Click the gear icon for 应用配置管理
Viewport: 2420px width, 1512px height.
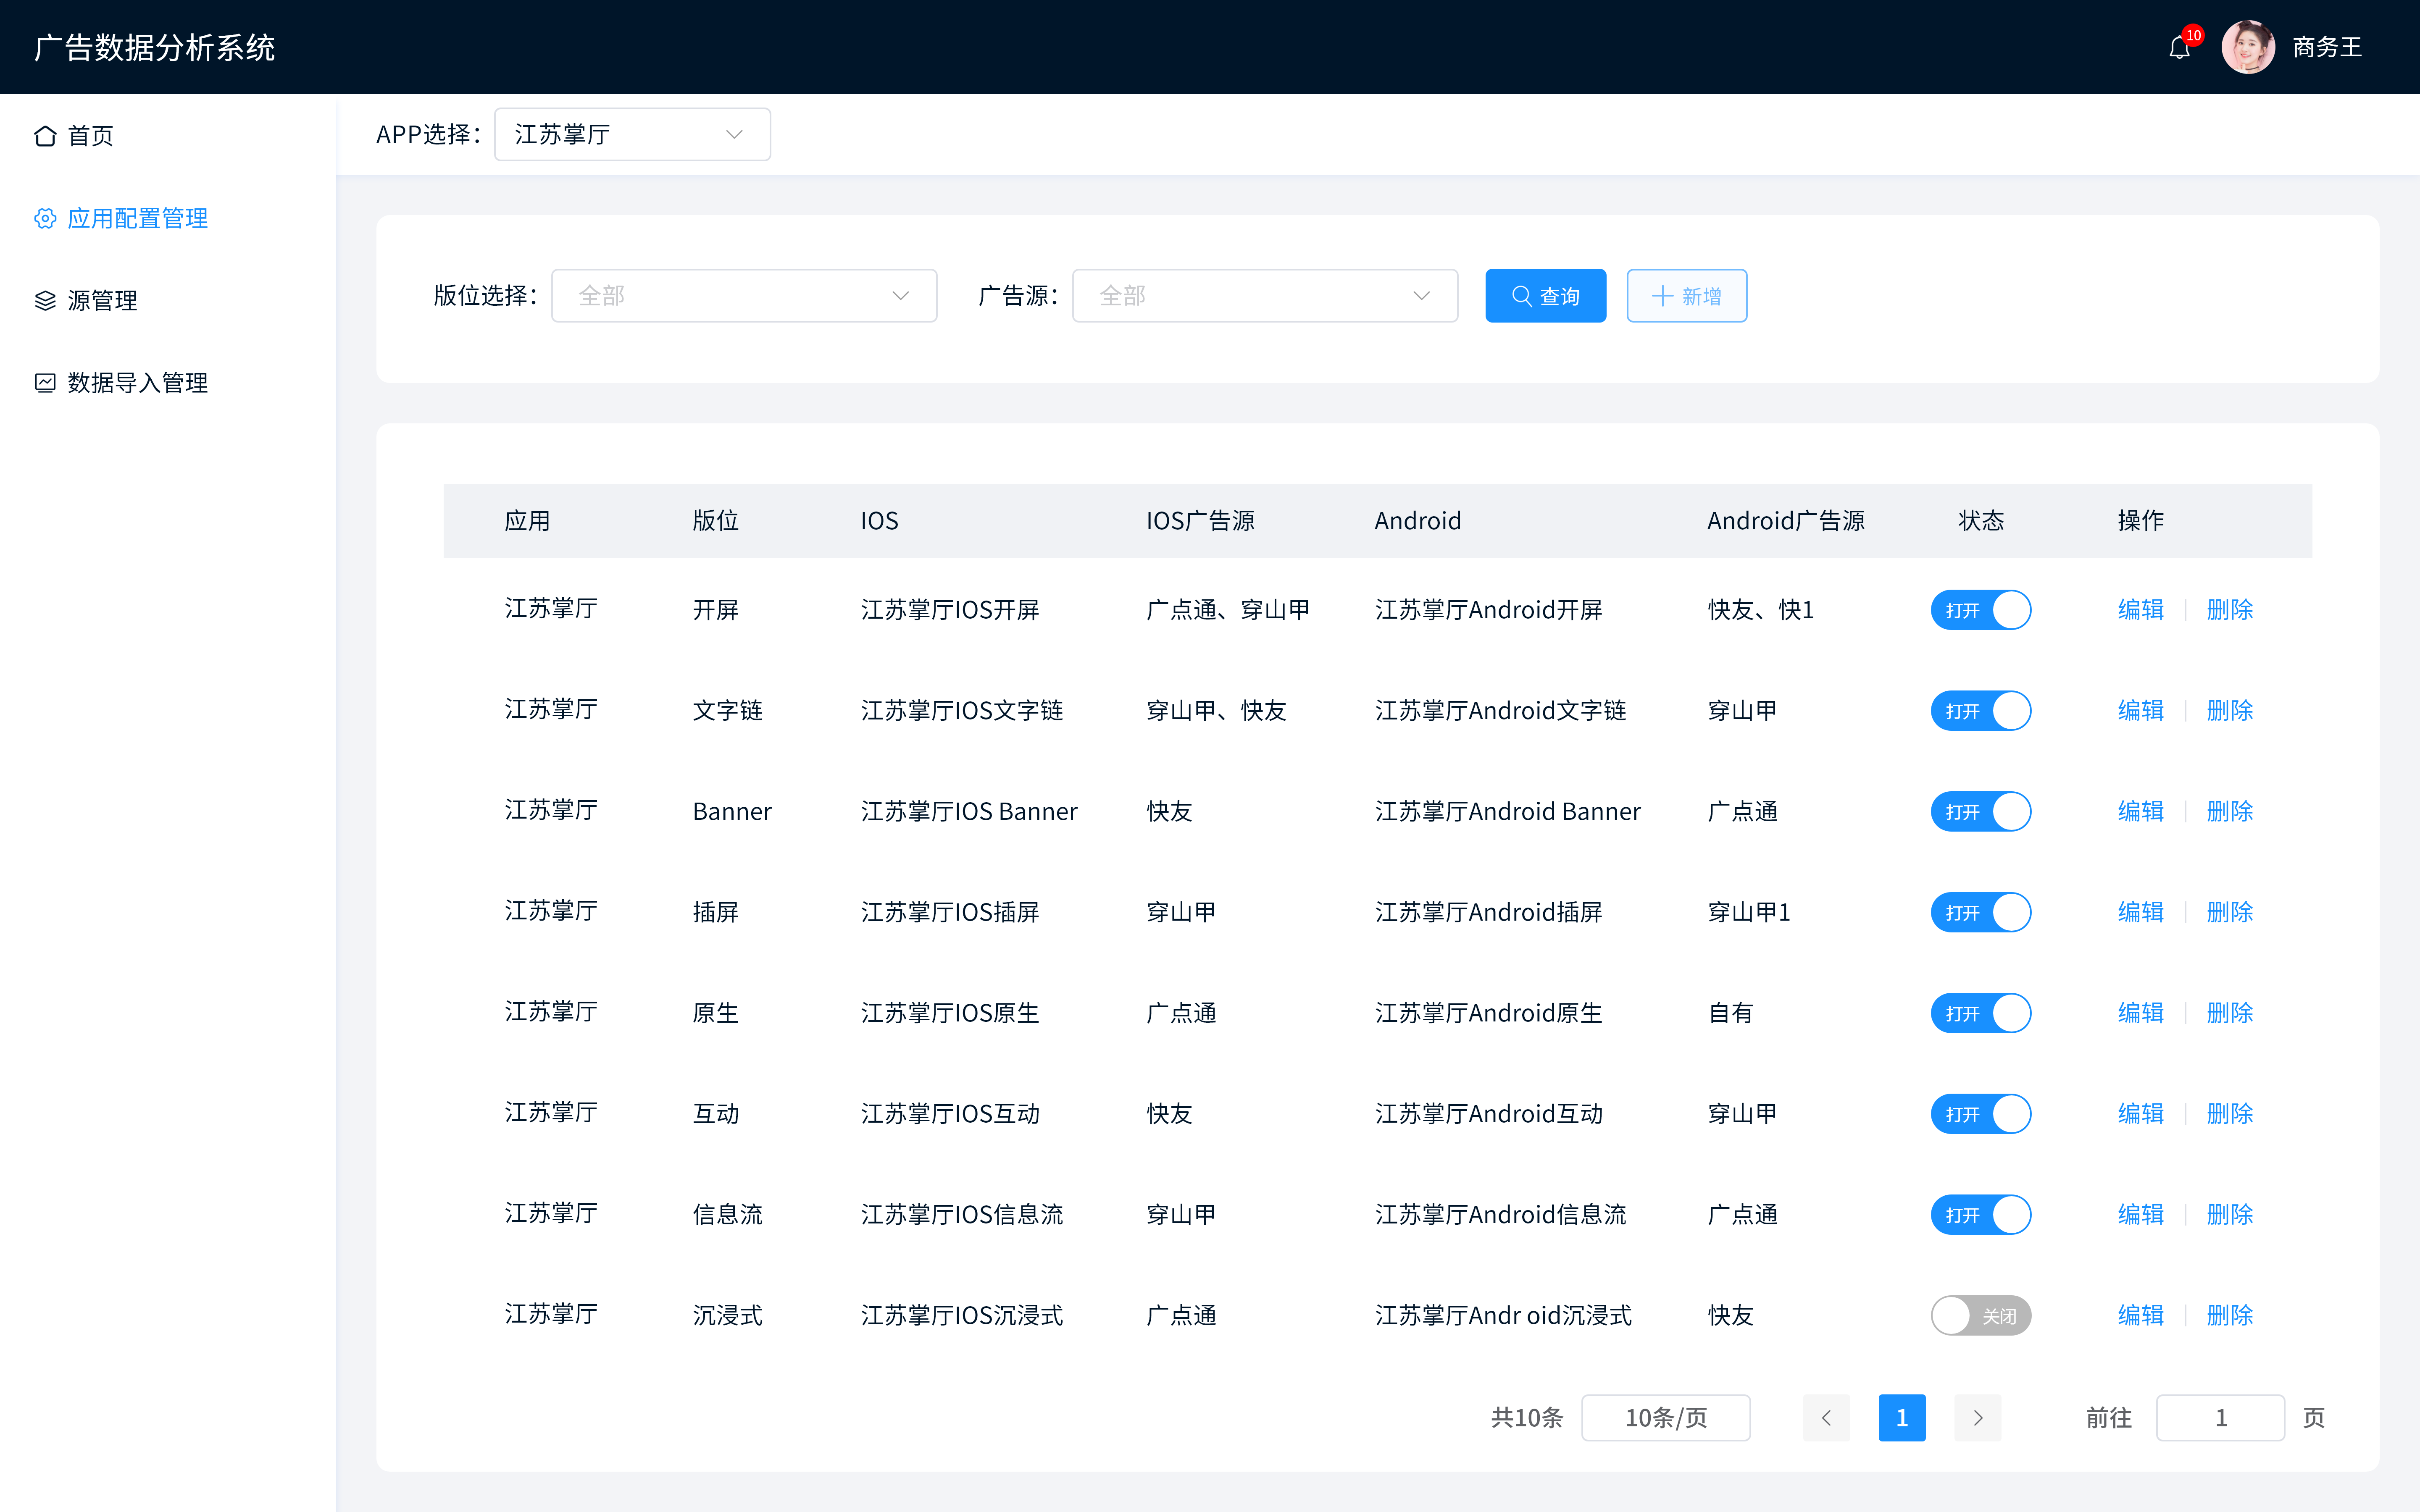tap(45, 218)
